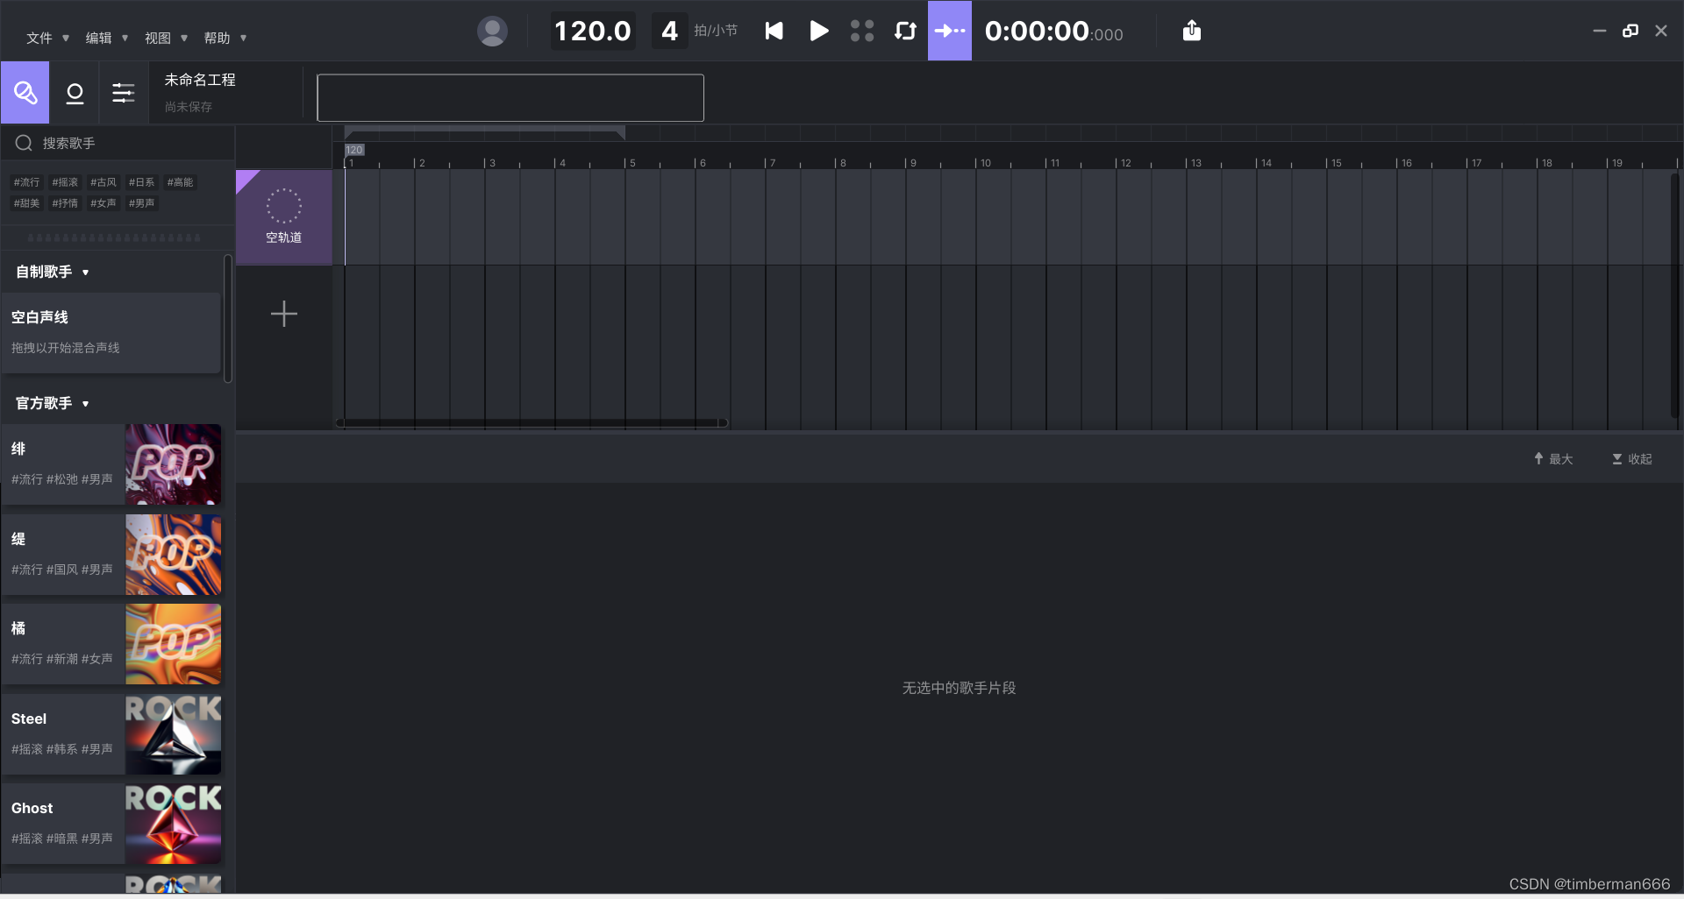
Task: Select the singer library tab icon
Action: click(x=25, y=92)
